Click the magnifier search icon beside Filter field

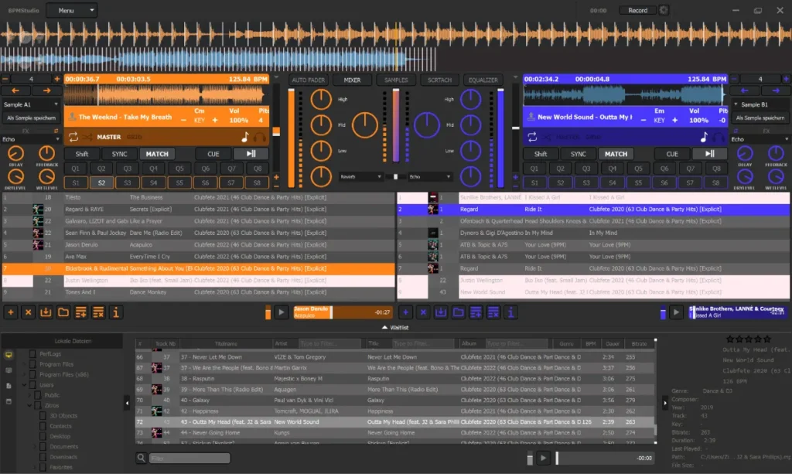141,458
